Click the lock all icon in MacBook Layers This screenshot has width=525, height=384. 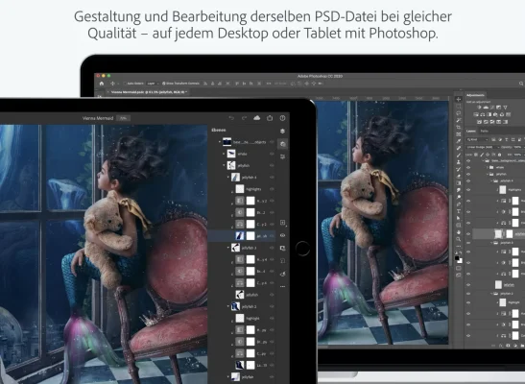coord(499,155)
